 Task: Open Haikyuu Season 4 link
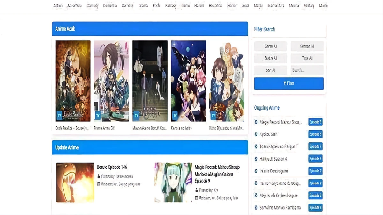273,159
